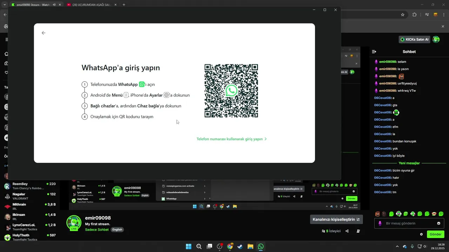
Task: Open Chrome from the taskbar
Action: pyautogui.click(x=230, y=246)
